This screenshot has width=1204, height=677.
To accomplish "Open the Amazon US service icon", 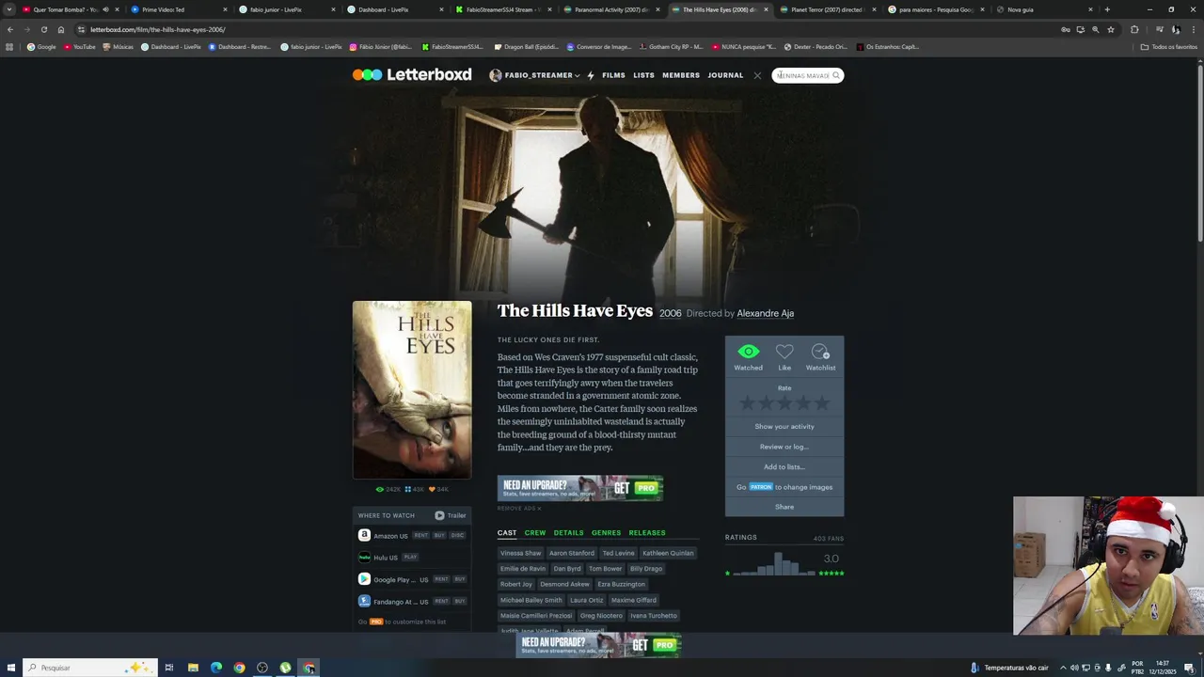I will pos(364,535).
